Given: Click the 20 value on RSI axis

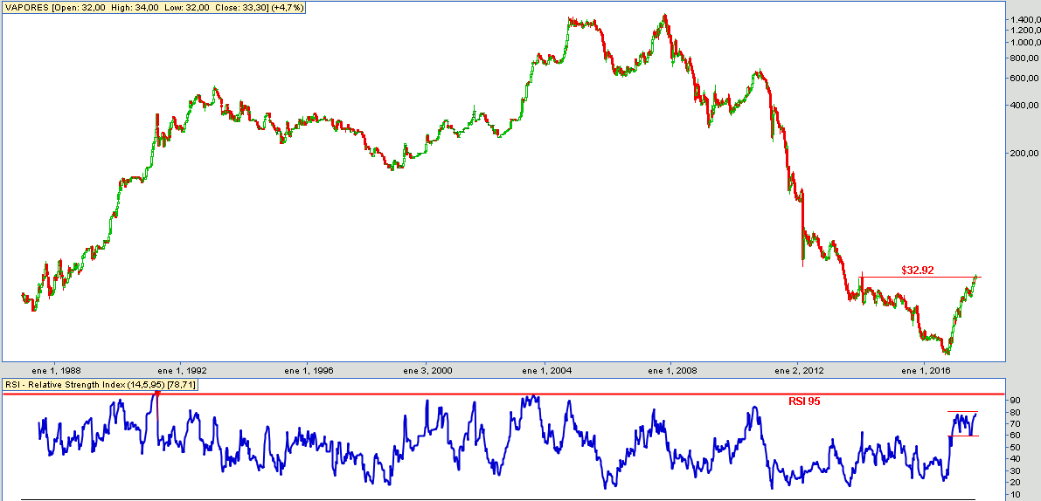Looking at the screenshot, I should [1015, 484].
